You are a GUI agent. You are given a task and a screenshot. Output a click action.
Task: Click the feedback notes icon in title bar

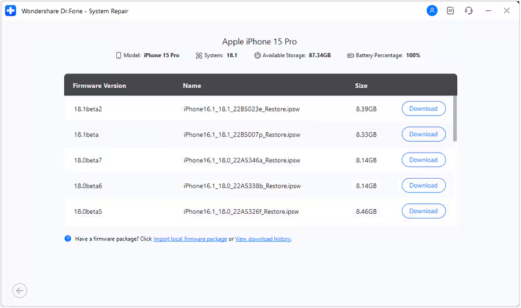pyautogui.click(x=450, y=11)
